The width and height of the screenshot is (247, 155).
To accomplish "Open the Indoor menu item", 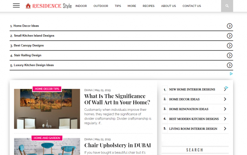I will (81, 6).
